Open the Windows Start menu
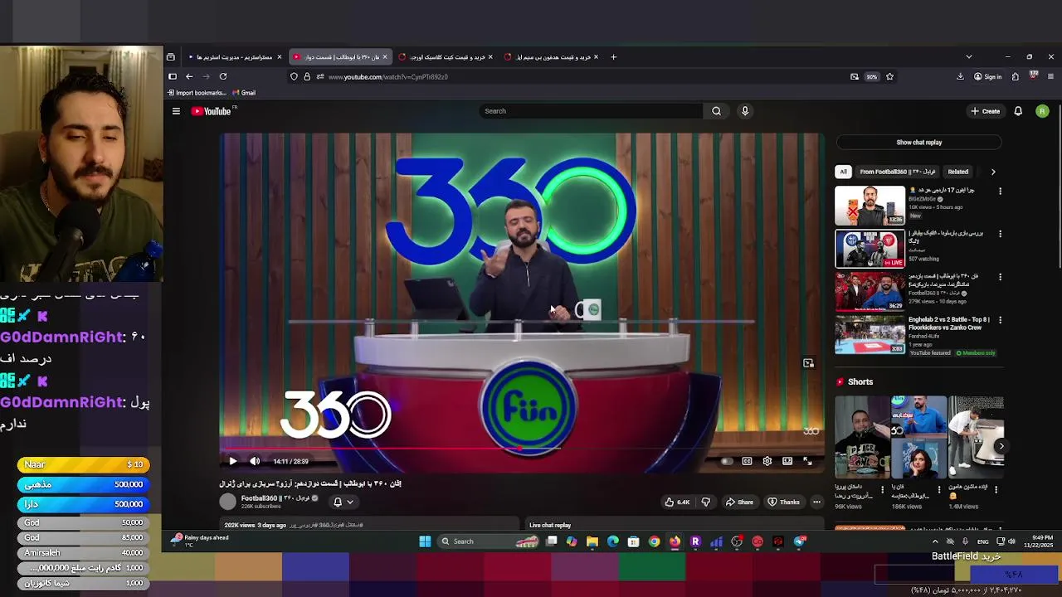 425,541
